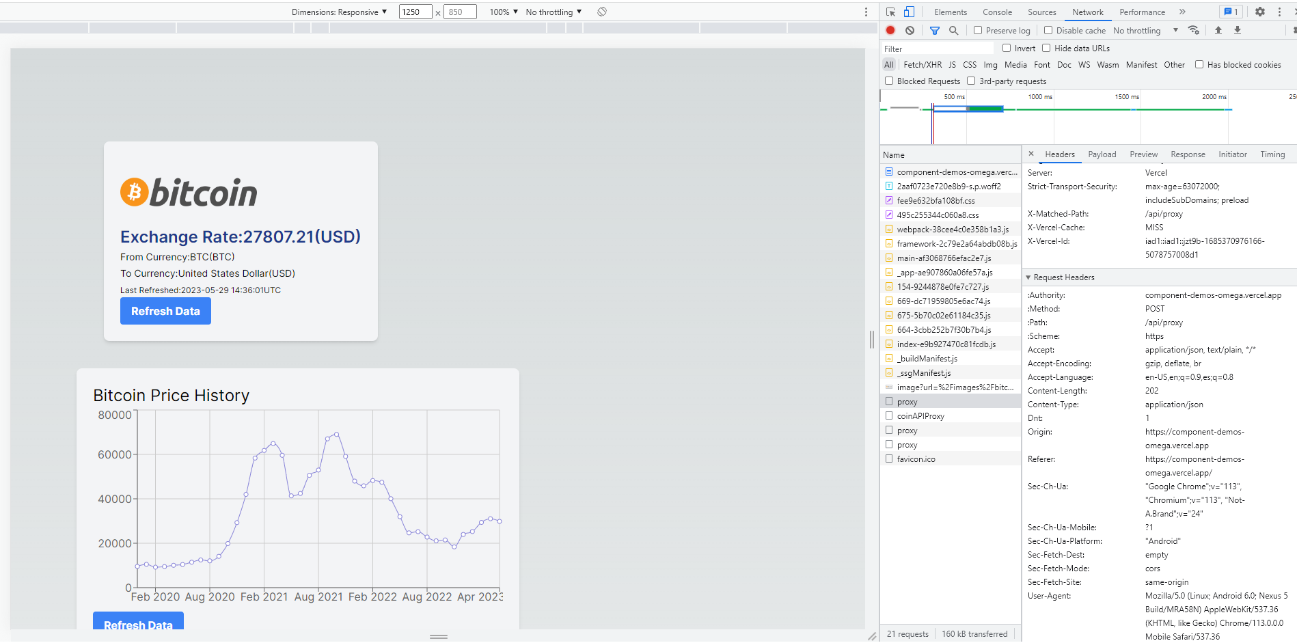Switch to the Elements tab
The image size is (1297, 643).
pos(951,12)
